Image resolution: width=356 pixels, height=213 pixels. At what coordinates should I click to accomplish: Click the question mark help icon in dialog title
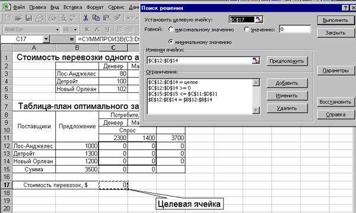345,8
